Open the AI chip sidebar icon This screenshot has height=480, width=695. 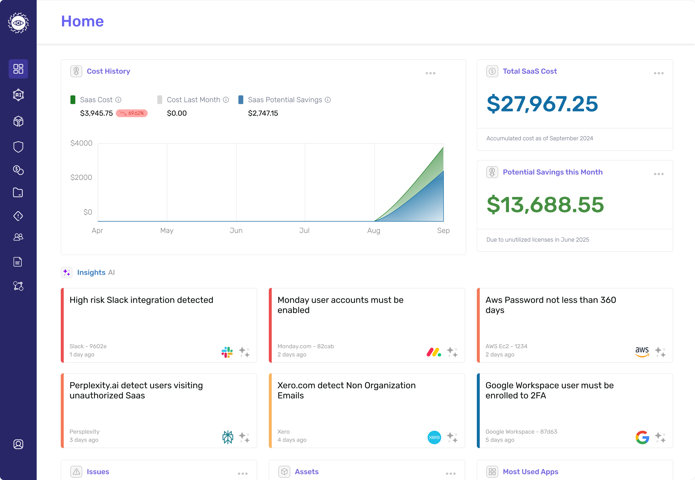tap(18, 95)
